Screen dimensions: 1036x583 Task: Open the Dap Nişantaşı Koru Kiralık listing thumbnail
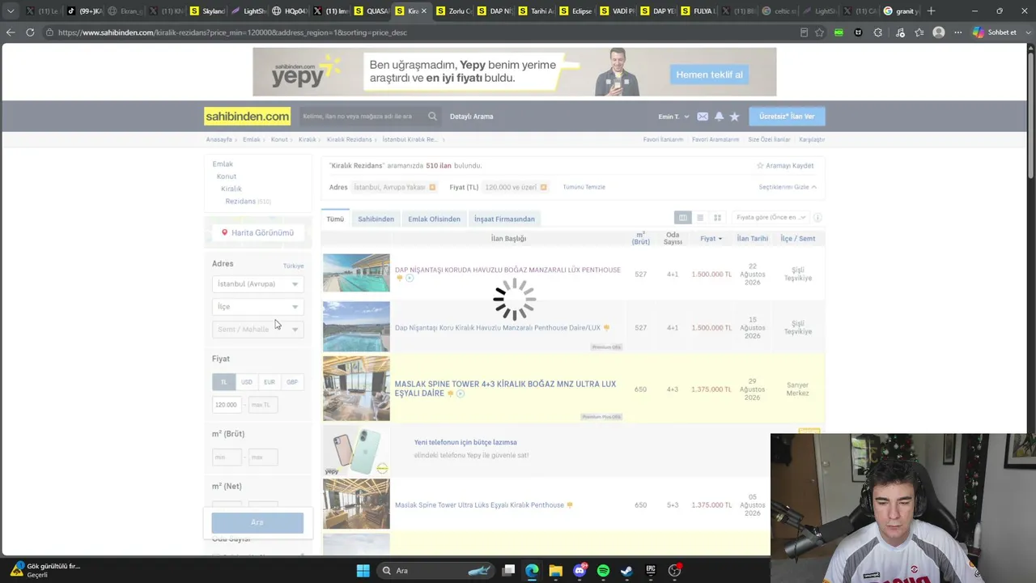(x=356, y=327)
